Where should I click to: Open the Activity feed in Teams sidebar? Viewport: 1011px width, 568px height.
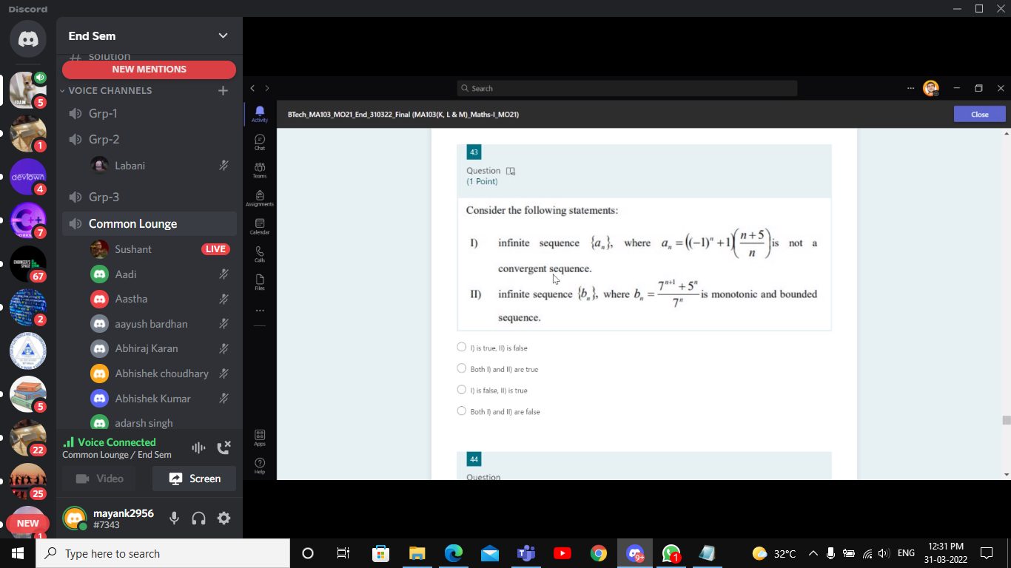point(259,113)
